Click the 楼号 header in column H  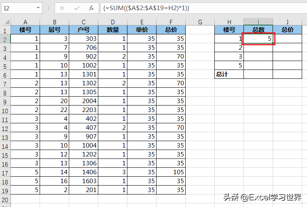click(x=229, y=30)
